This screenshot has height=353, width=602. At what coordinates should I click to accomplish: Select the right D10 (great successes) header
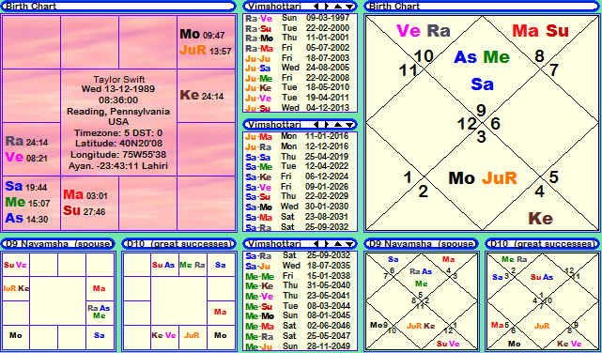tap(543, 244)
